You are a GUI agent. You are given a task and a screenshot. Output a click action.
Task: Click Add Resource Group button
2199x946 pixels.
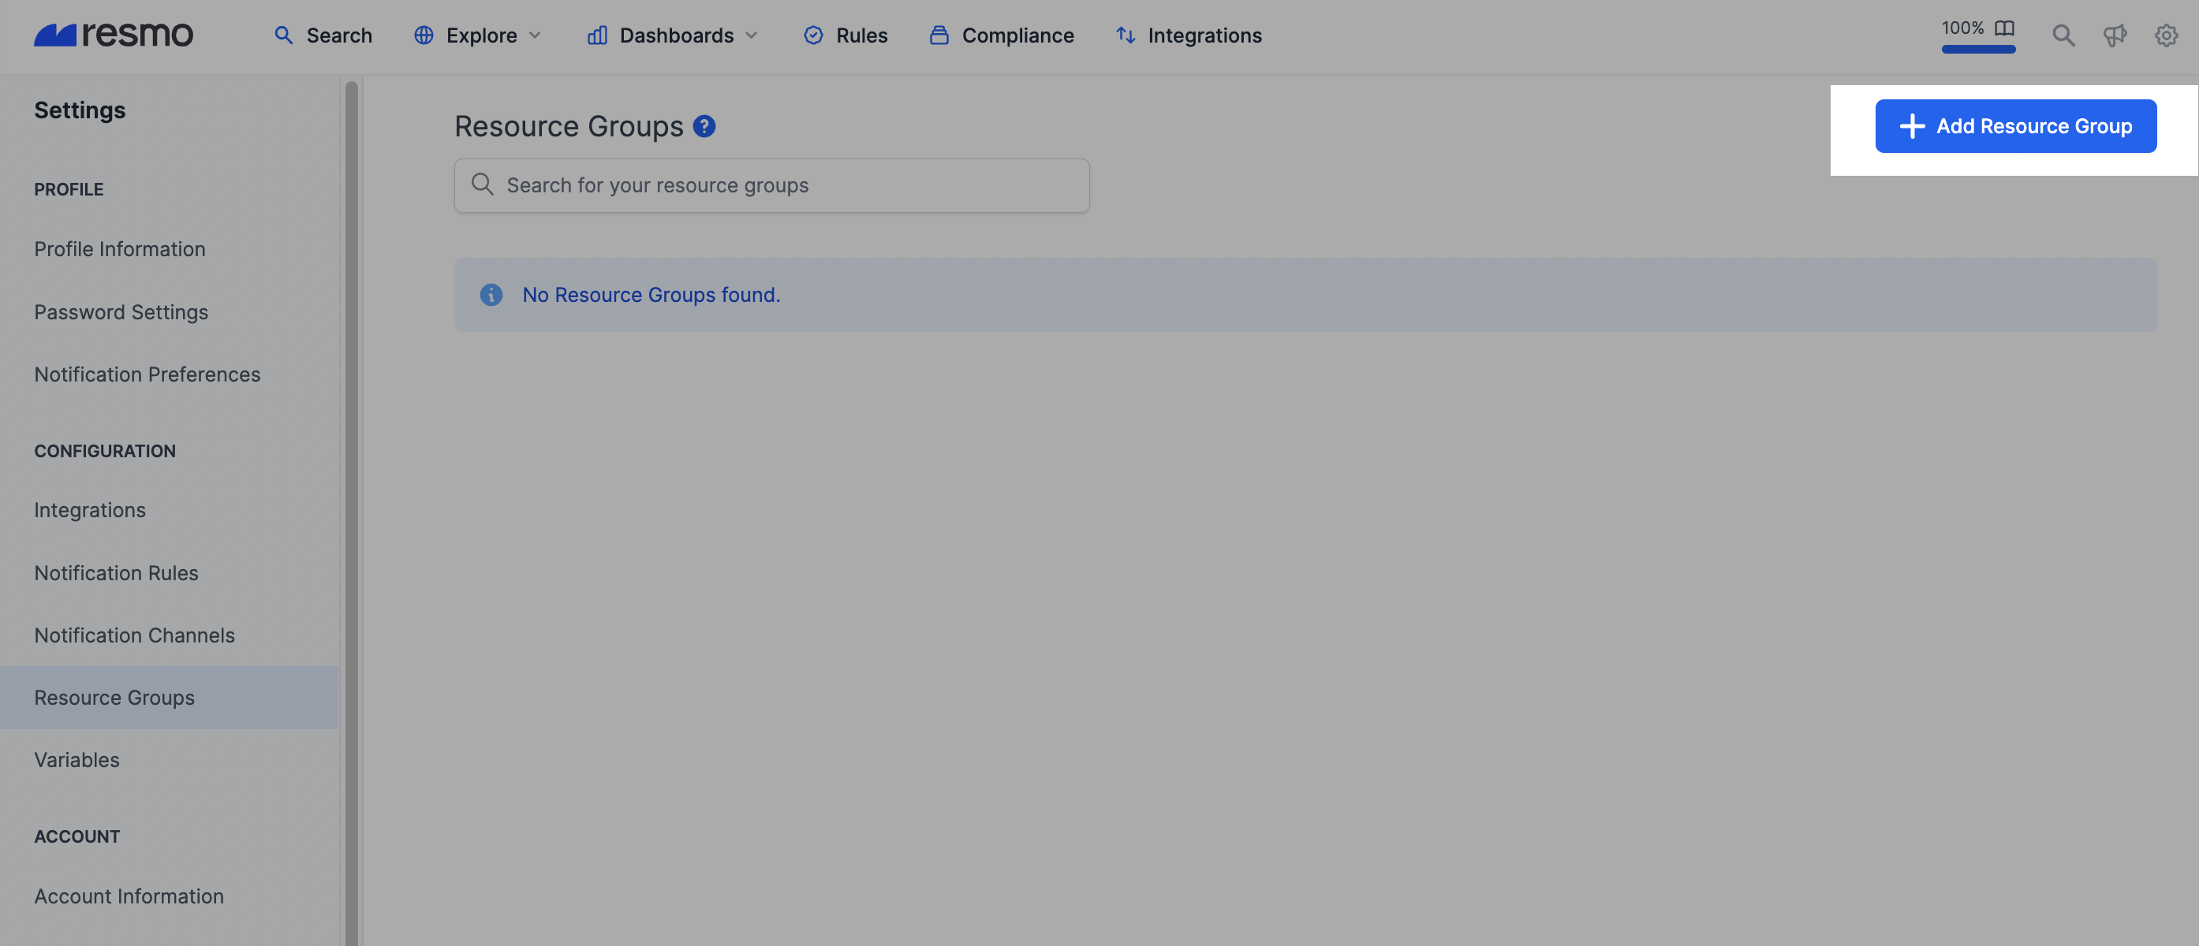[x=2015, y=126]
